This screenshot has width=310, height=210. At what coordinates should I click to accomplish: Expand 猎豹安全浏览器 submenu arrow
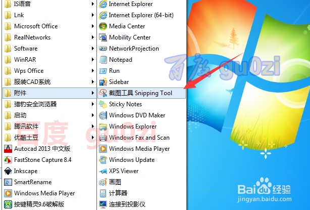[x=92, y=104]
